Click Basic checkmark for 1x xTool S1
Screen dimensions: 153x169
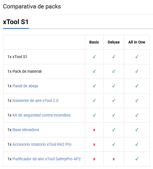click(94, 57)
